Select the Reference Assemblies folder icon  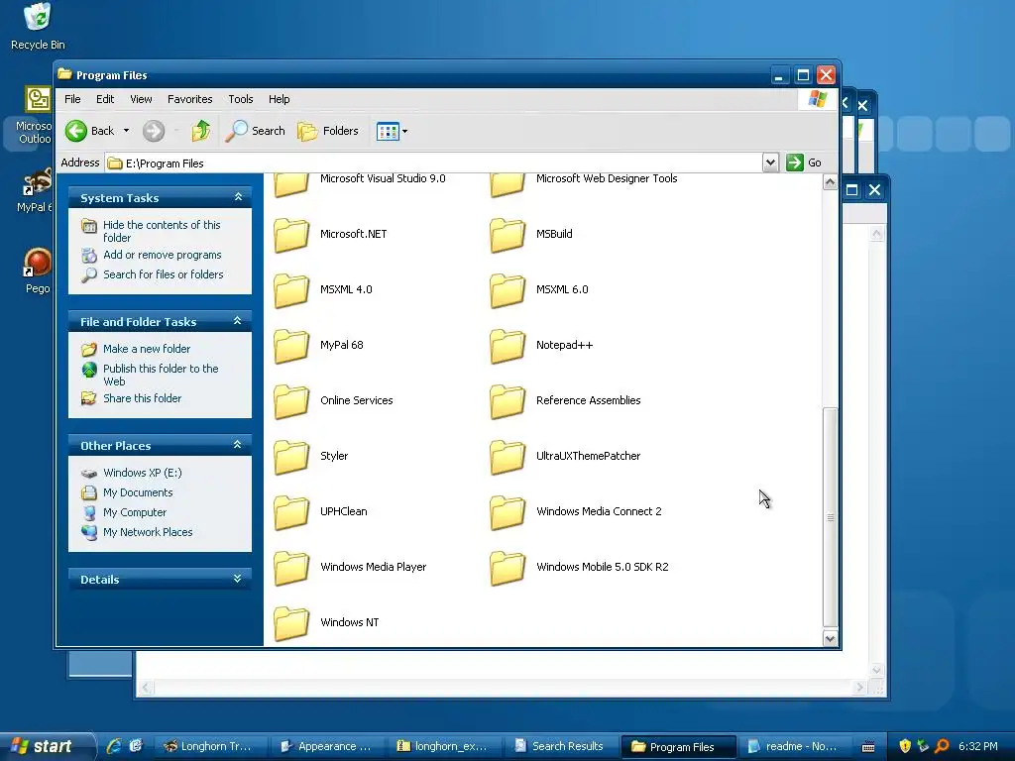[507, 401]
